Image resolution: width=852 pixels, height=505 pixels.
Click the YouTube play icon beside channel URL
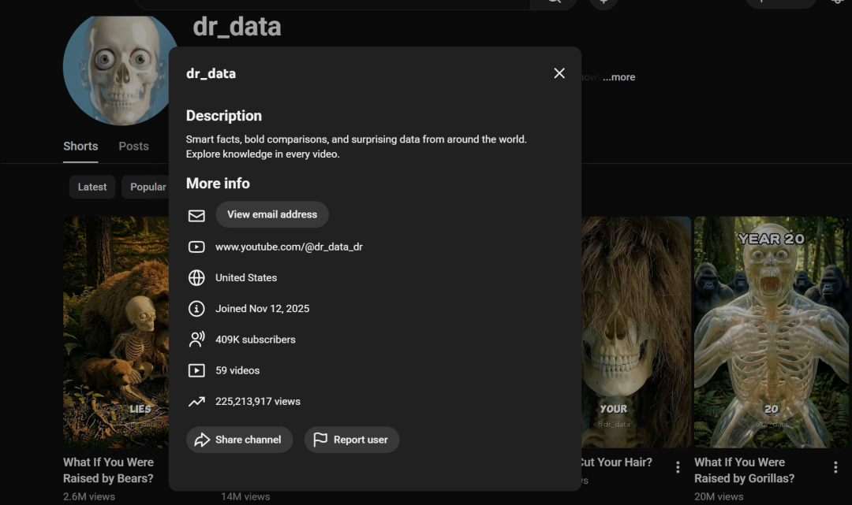pos(196,247)
